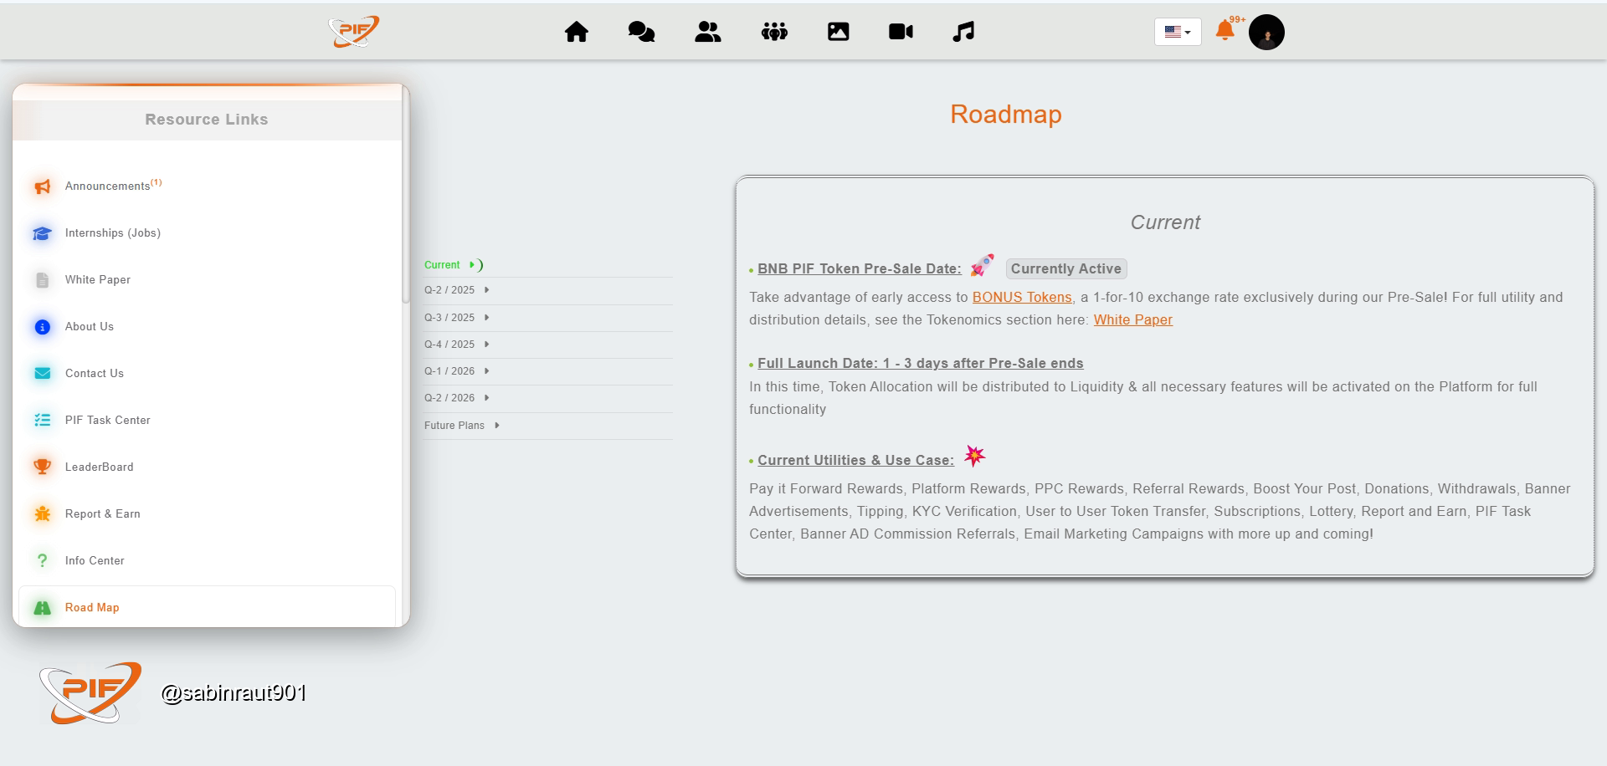Click the starburst icon beside Current Utilities
Viewport: 1607px width, 766px height.
(974, 456)
